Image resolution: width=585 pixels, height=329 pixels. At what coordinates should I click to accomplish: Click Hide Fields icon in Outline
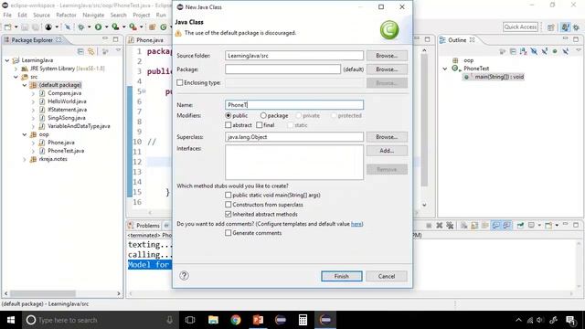534,51
